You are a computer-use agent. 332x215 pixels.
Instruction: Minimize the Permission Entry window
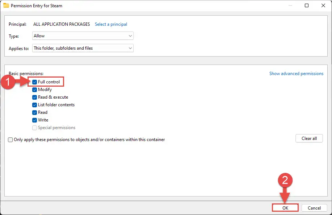pos(290,5)
